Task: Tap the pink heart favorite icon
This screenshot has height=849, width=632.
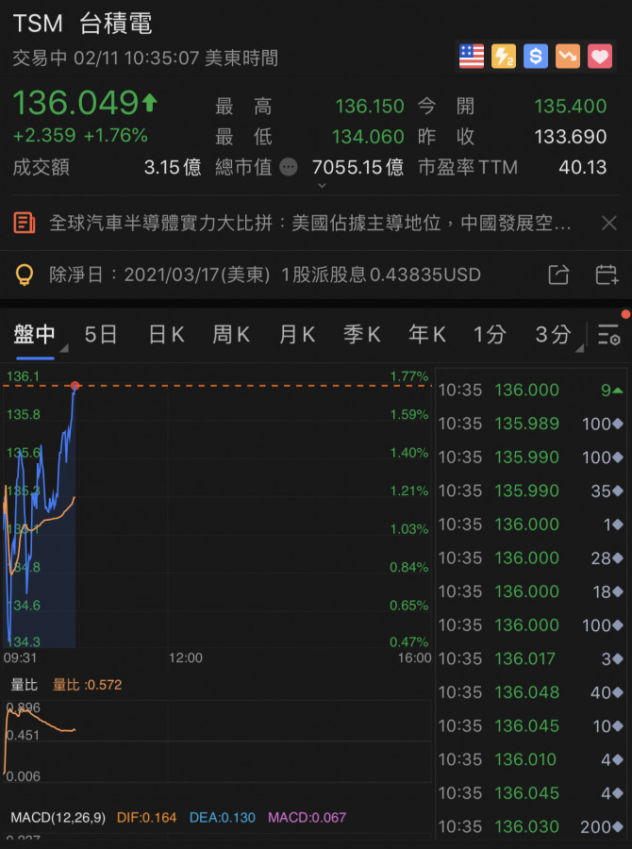Action: (600, 57)
